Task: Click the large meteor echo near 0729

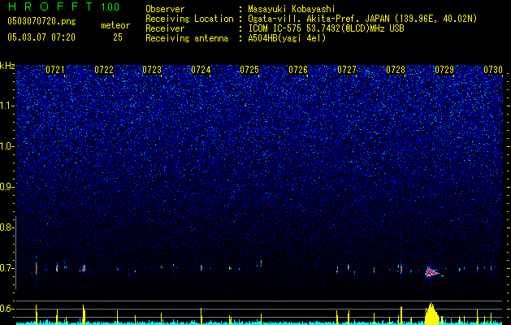Action: click(x=431, y=272)
